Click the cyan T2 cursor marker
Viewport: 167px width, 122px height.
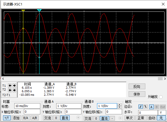(39, 10)
